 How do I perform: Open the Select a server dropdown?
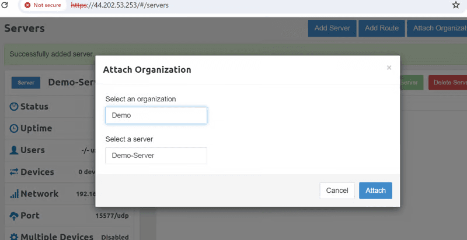pos(156,156)
